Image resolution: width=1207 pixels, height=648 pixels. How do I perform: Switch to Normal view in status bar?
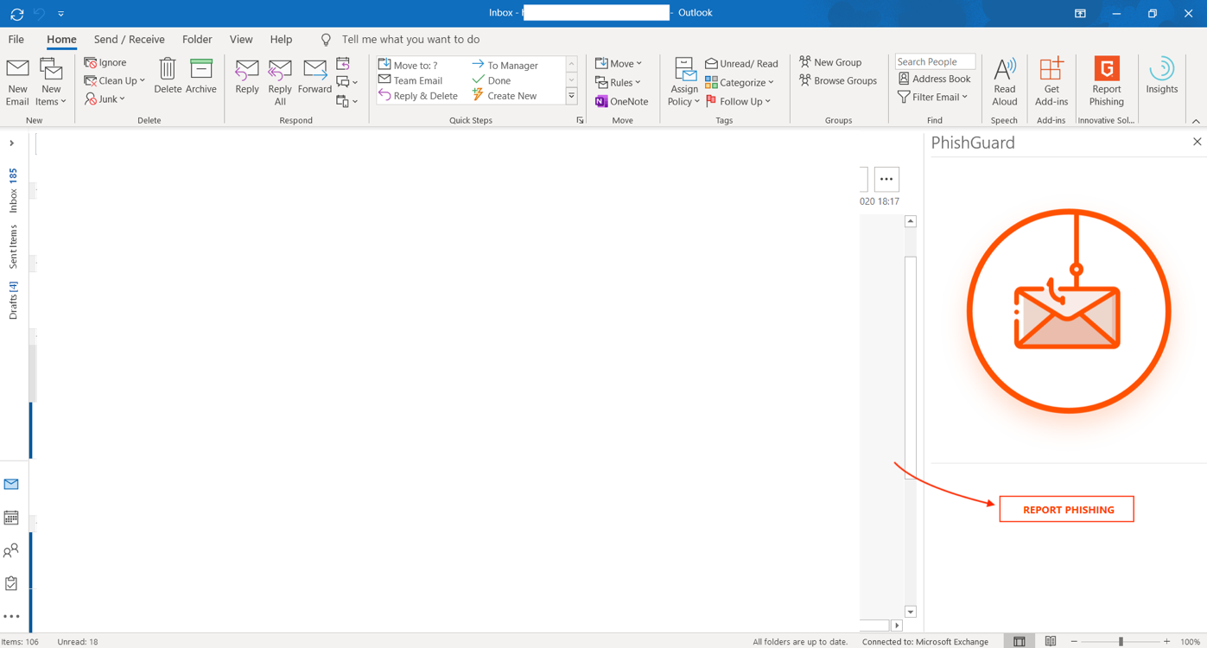pos(1020,641)
